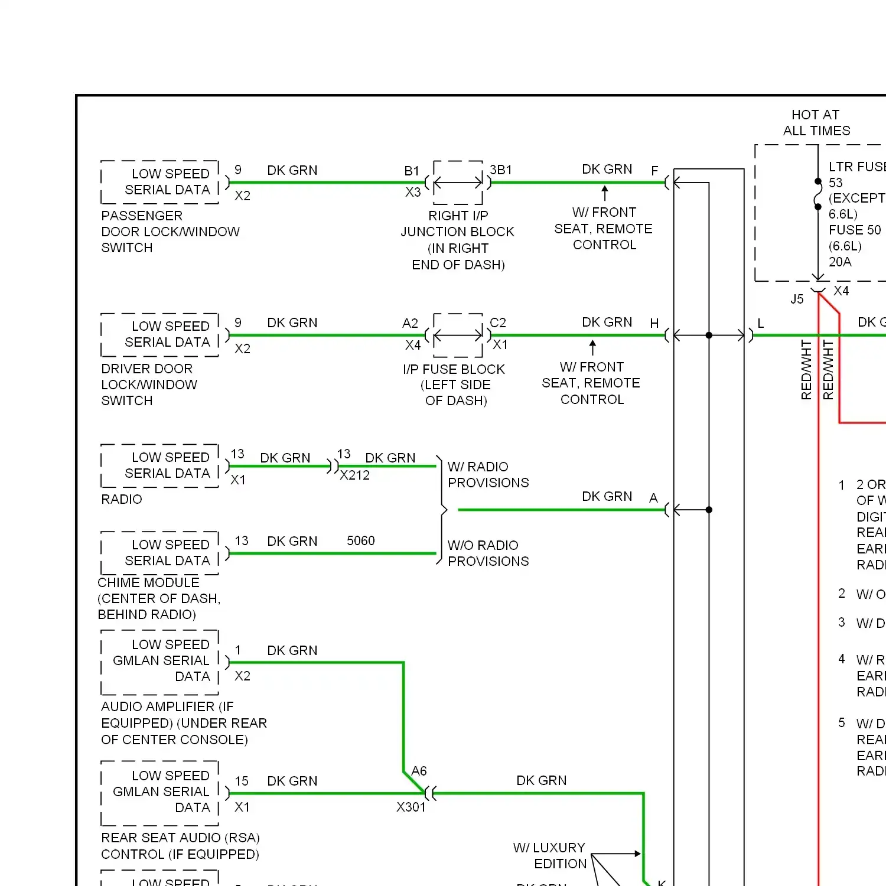Select note number 5 in legend

tap(842, 722)
